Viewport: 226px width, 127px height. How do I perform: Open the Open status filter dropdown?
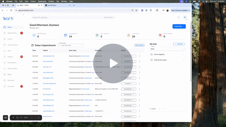(167, 49)
